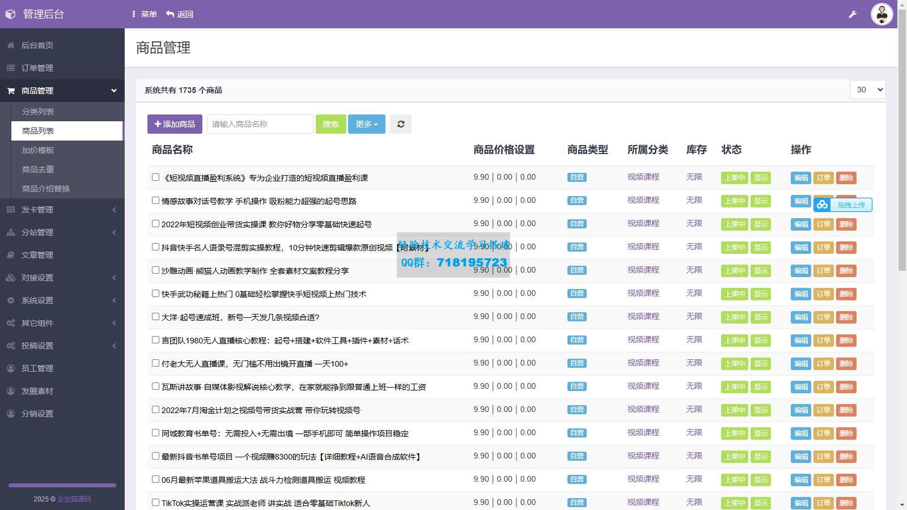Click 无限 stock in 最新抖音书单号项目 row
Screen dimensions: 907x510
pos(694,456)
